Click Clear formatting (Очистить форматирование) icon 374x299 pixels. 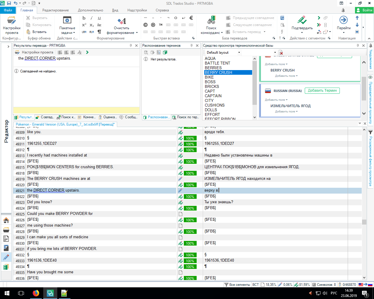point(122,21)
